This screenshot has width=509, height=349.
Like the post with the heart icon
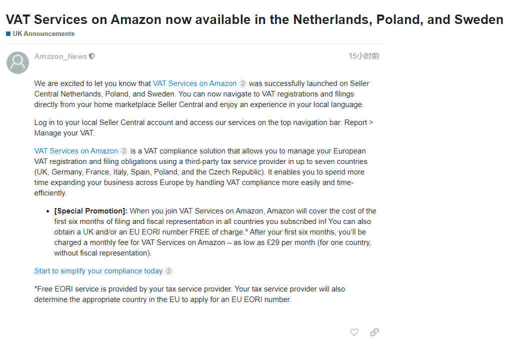pos(354,332)
